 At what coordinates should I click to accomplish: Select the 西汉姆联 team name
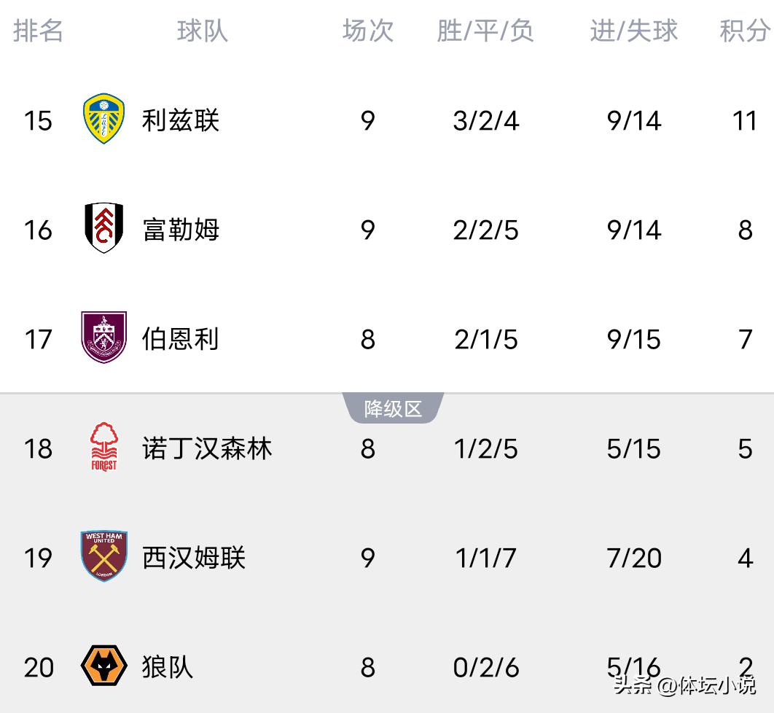pos(194,558)
